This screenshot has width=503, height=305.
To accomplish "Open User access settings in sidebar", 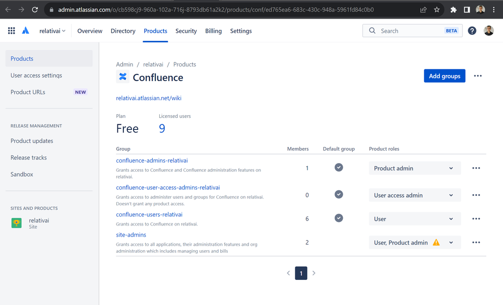I will click(x=49, y=75).
